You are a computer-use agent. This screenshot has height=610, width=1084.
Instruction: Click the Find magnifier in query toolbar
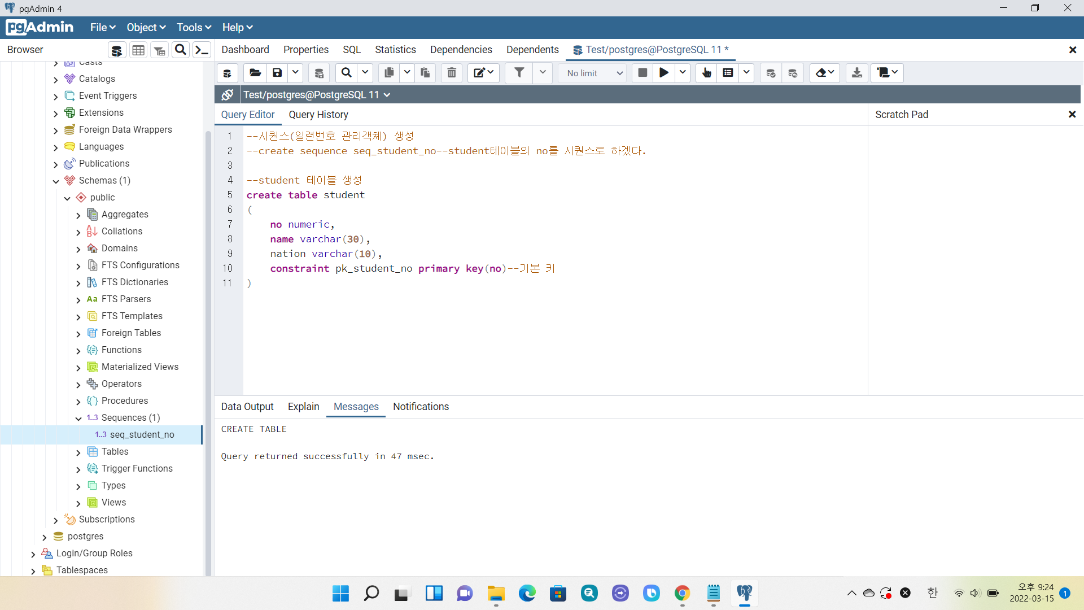347,73
